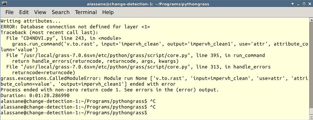Maximize the terminal window

(x=304, y=4)
